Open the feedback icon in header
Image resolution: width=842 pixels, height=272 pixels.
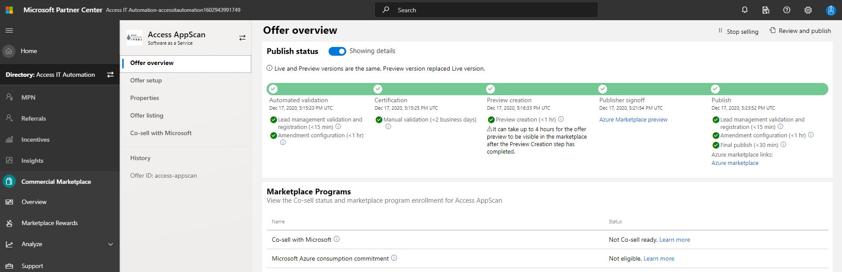766,10
